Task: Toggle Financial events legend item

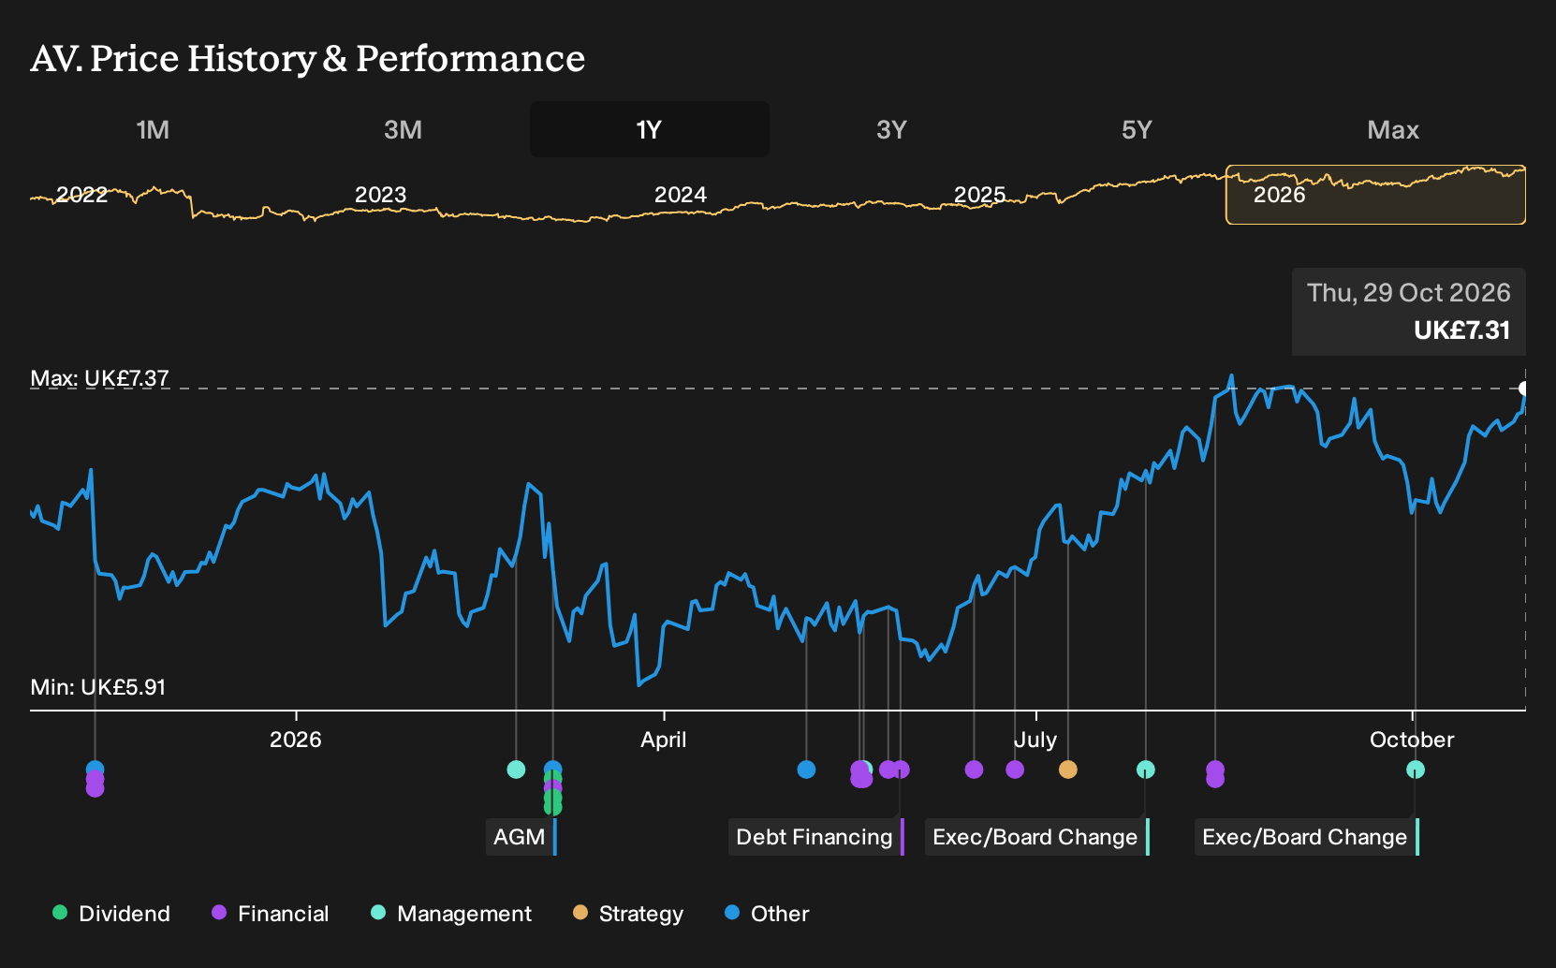Action: click(271, 913)
